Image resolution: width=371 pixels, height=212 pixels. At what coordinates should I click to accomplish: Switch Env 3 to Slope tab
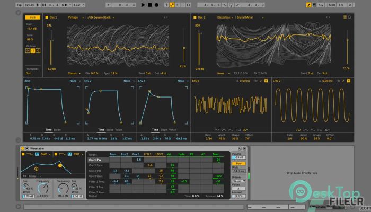pyautogui.click(x=164, y=130)
